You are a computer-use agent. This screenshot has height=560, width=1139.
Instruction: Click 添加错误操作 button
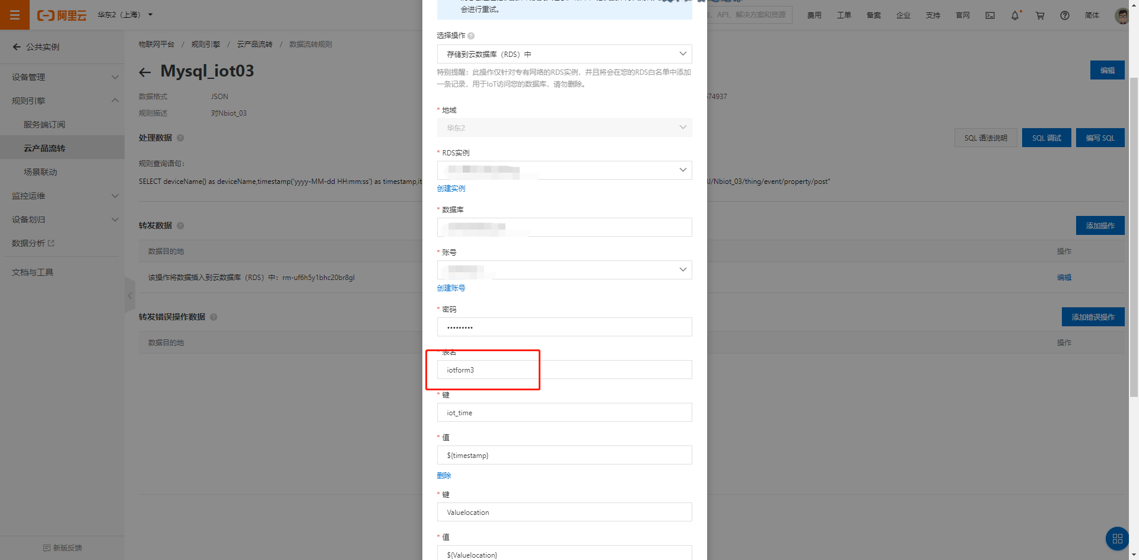pyautogui.click(x=1093, y=317)
